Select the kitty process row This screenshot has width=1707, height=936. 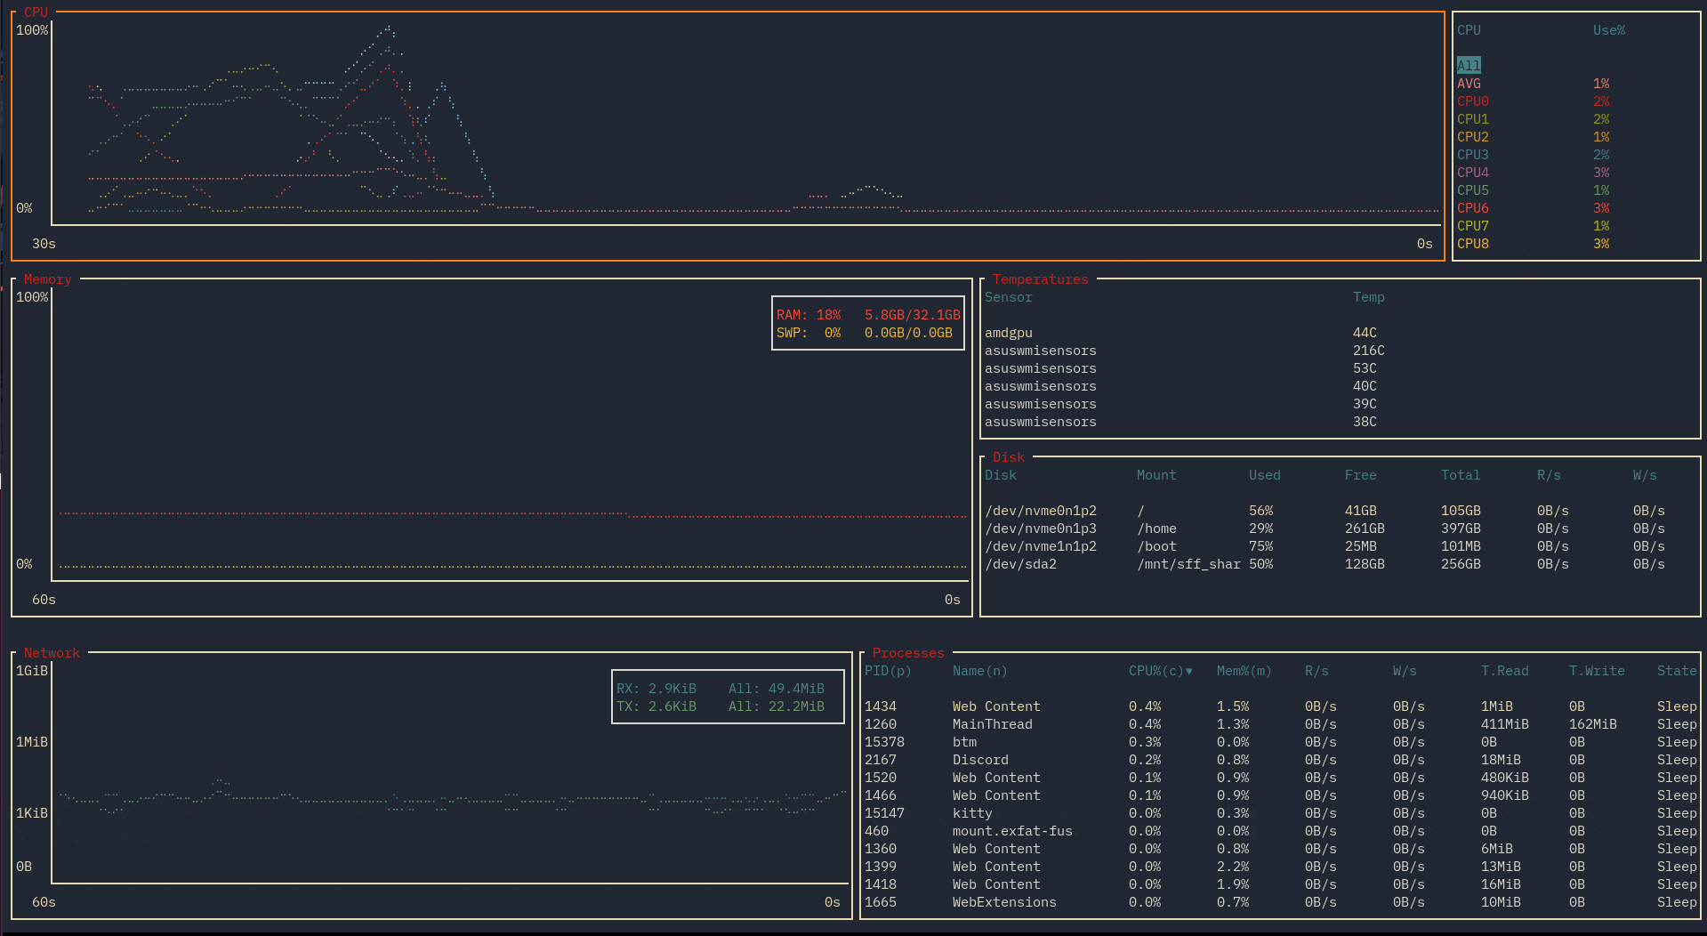pyautogui.click(x=1281, y=813)
